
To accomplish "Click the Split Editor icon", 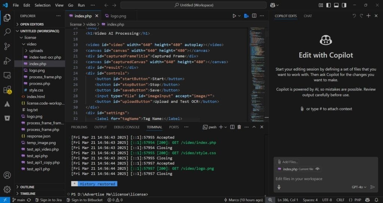I will (x=254, y=16).
